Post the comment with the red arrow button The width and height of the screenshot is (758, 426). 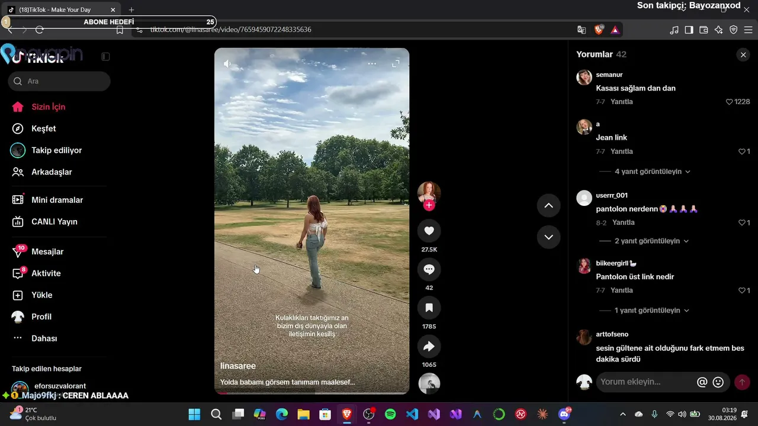coord(741,382)
